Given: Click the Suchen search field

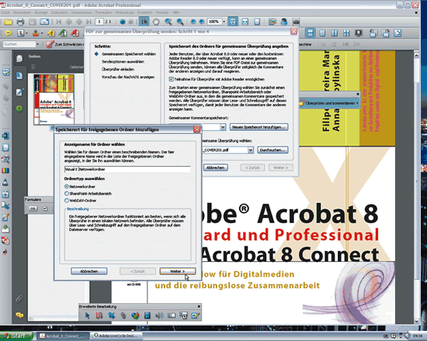Looking at the screenshot, I should tap(19, 44).
